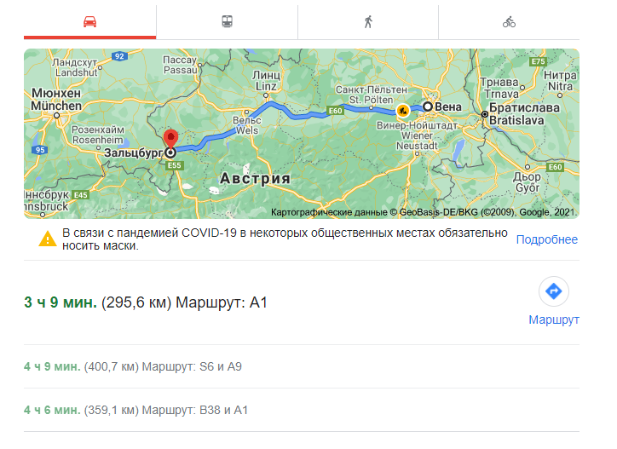Image resolution: width=617 pixels, height=449 pixels.
Task: Click the Братислава city marker on map
Action: pos(484,114)
